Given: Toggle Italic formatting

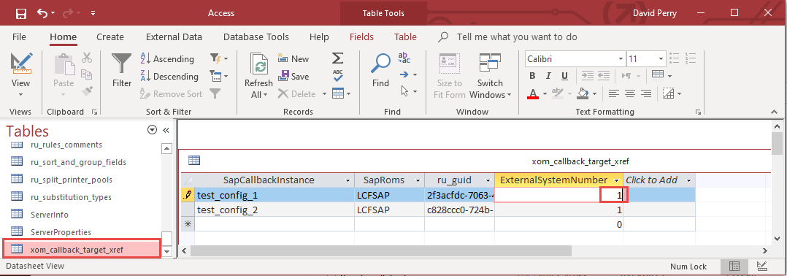Looking at the screenshot, I should coord(548,76).
